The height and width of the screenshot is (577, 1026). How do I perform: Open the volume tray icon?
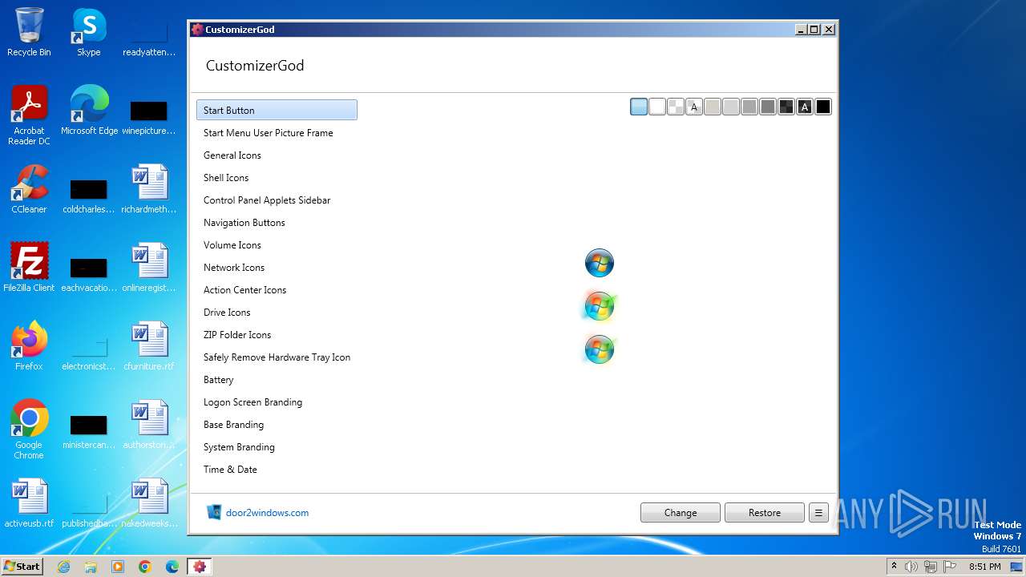(911, 567)
